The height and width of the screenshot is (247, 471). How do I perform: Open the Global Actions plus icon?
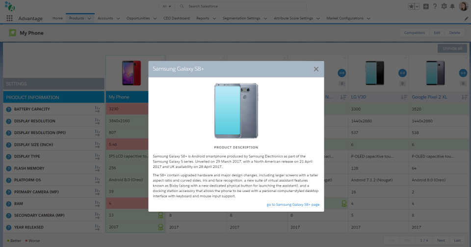coord(426,6)
